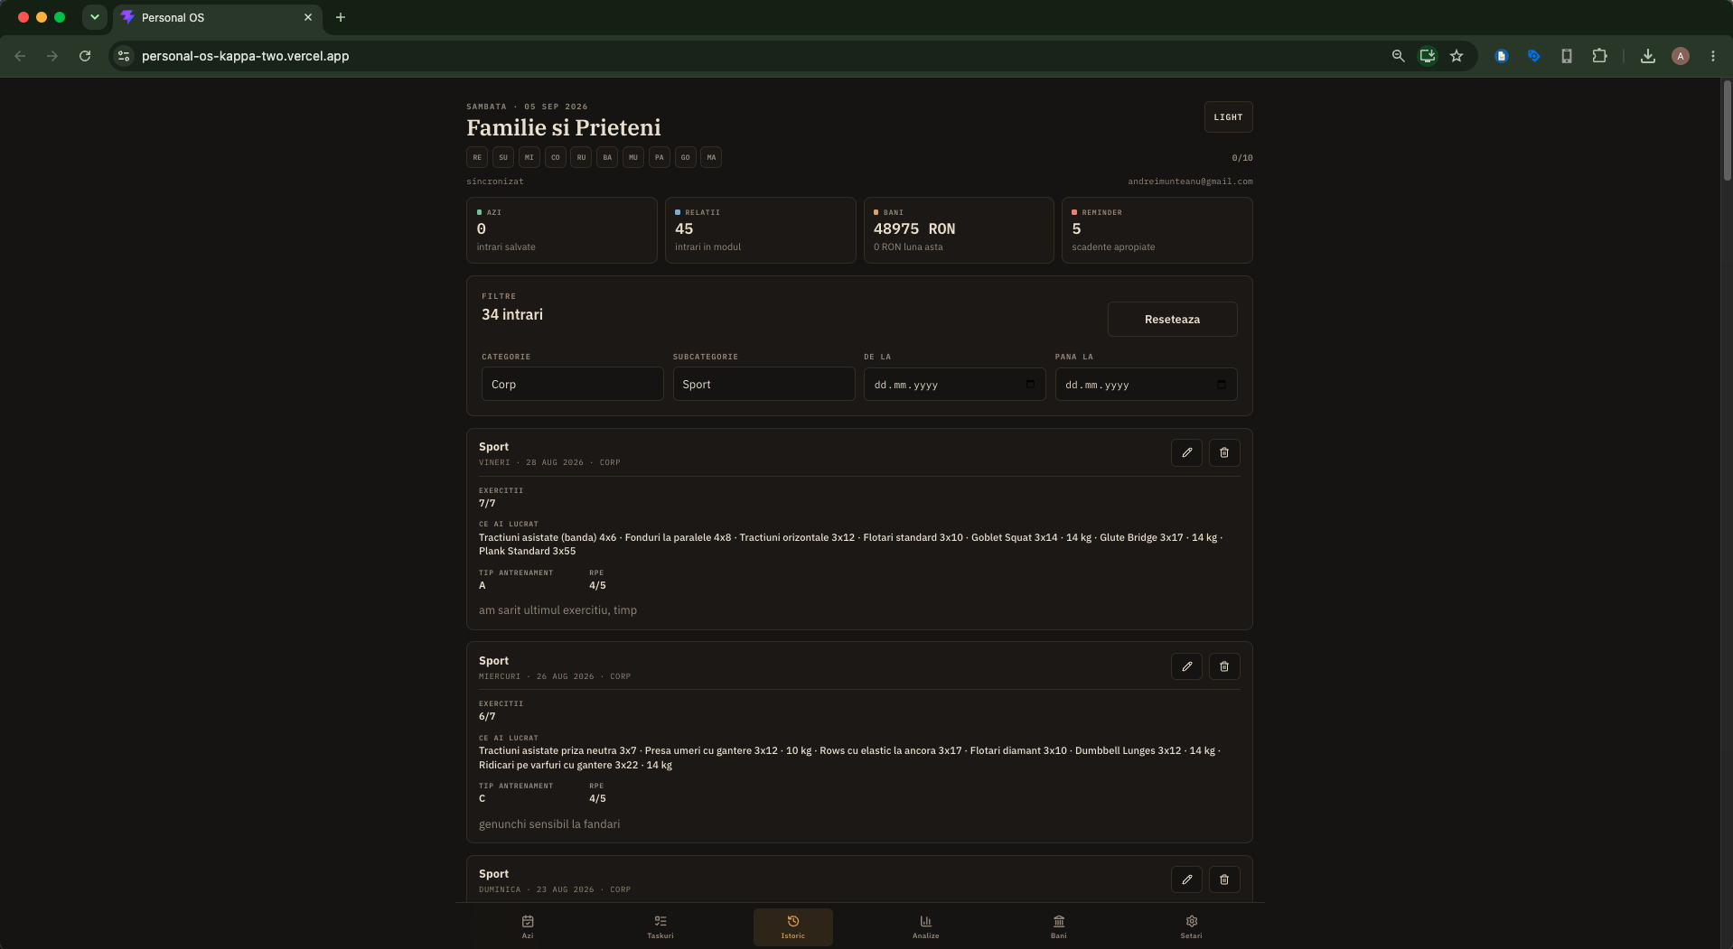This screenshot has height=949, width=1733.
Task: Switch to LIGHT theme
Action: click(1228, 117)
